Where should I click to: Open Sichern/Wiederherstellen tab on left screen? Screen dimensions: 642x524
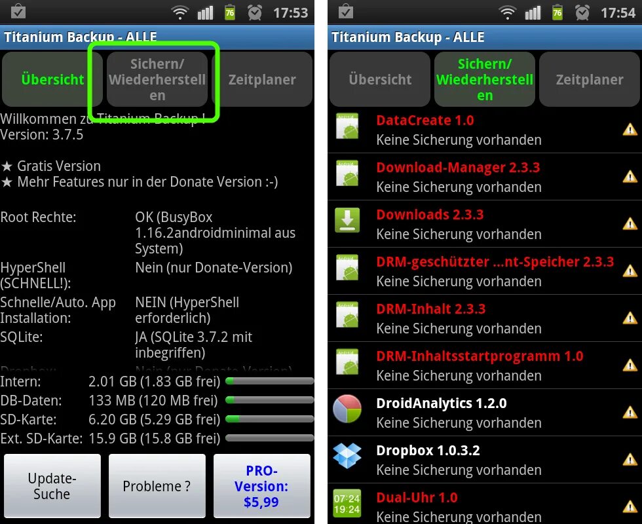157,79
